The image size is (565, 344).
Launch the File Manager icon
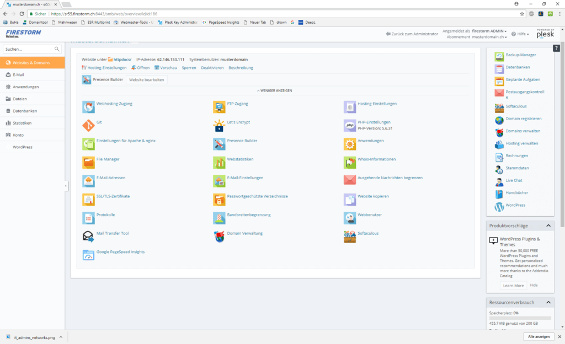(89, 163)
